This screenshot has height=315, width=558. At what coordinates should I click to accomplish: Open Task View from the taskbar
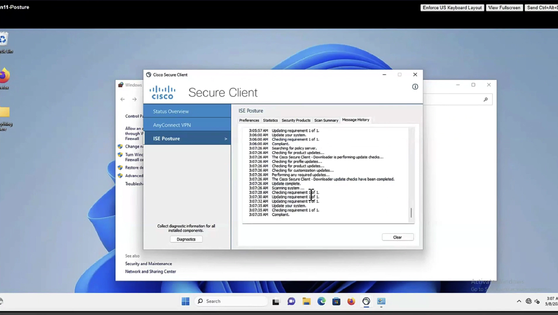tap(276, 301)
